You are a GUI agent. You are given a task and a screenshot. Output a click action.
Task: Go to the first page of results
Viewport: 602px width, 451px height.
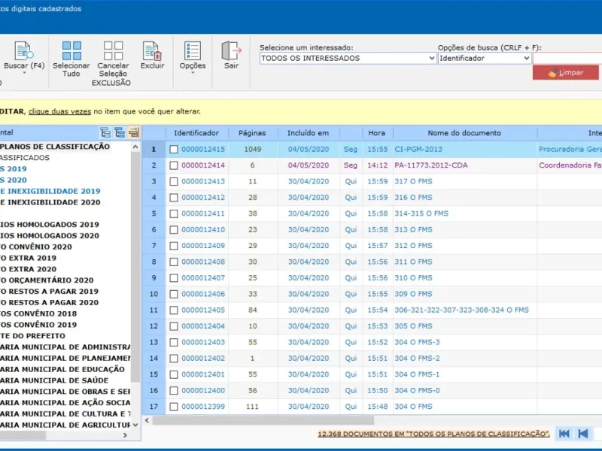[564, 434]
